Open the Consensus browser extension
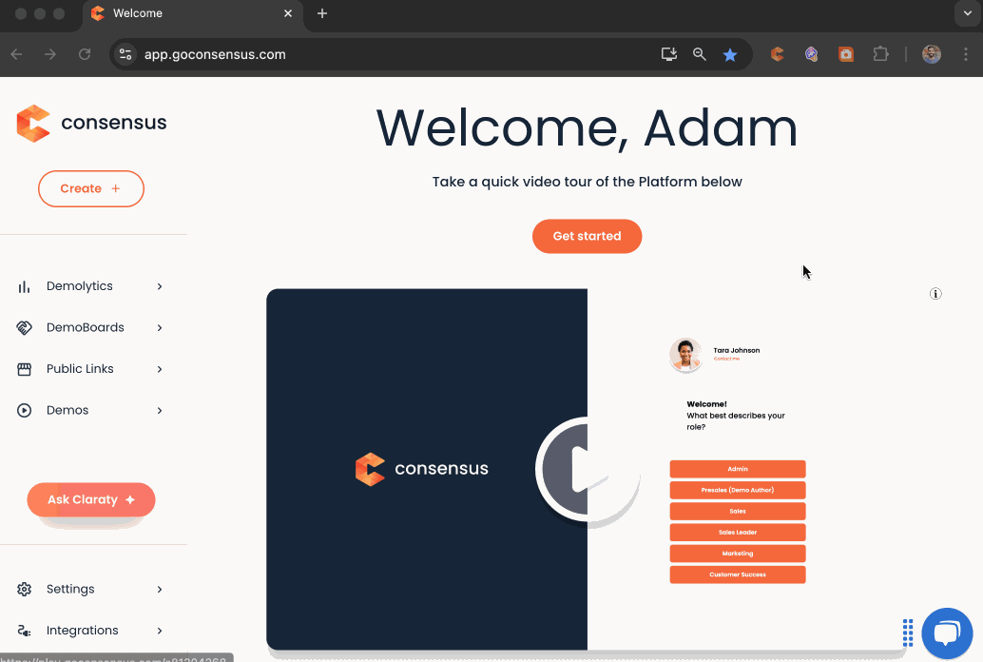Screen dimensions: 983x662 click(x=778, y=54)
